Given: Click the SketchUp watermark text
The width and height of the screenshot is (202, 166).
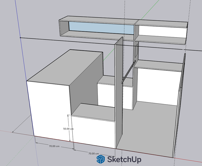Looking at the screenshot, I should pos(124,159).
